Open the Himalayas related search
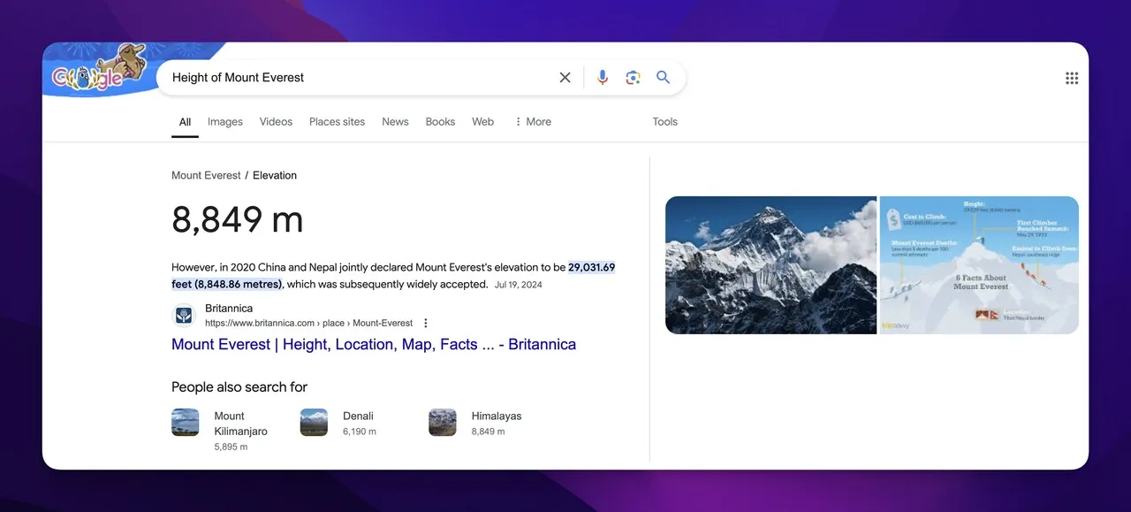1131x512 pixels. (x=476, y=423)
